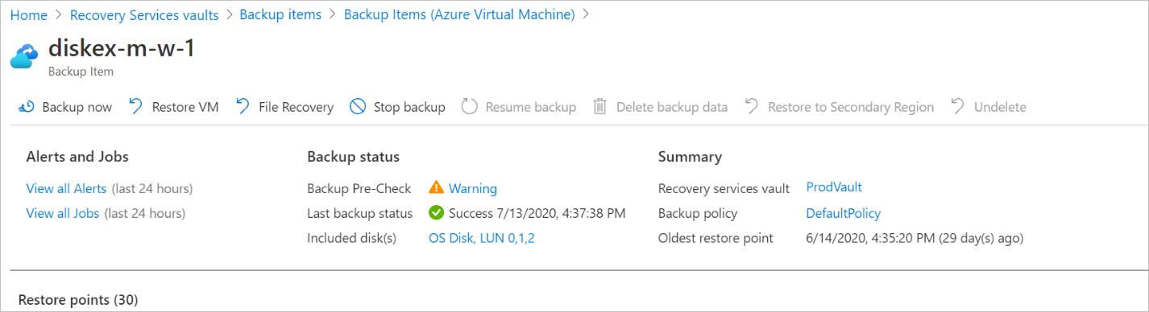
Task: Open the ProdVault vault link
Action: click(834, 187)
